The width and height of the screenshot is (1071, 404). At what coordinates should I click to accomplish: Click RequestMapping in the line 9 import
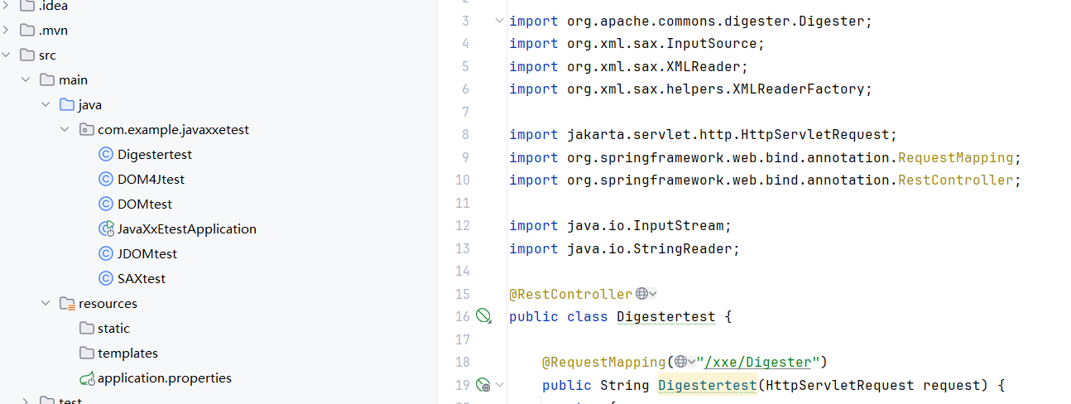point(955,157)
